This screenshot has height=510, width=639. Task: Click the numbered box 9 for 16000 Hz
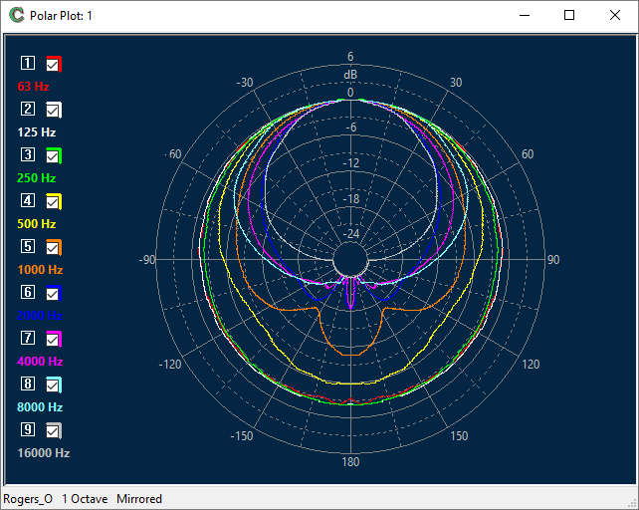[x=28, y=430]
